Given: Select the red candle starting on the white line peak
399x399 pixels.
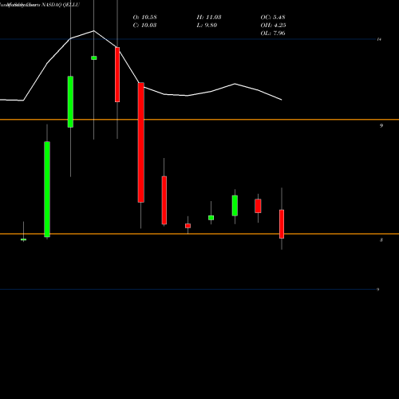Looking at the screenshot, I should click(x=117, y=74).
